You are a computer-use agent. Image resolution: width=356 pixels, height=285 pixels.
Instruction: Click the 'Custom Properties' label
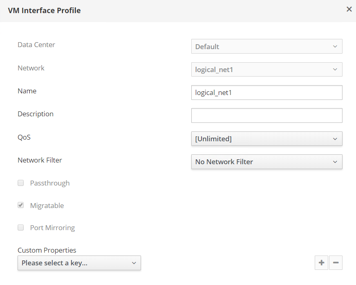pyautogui.click(x=47, y=250)
